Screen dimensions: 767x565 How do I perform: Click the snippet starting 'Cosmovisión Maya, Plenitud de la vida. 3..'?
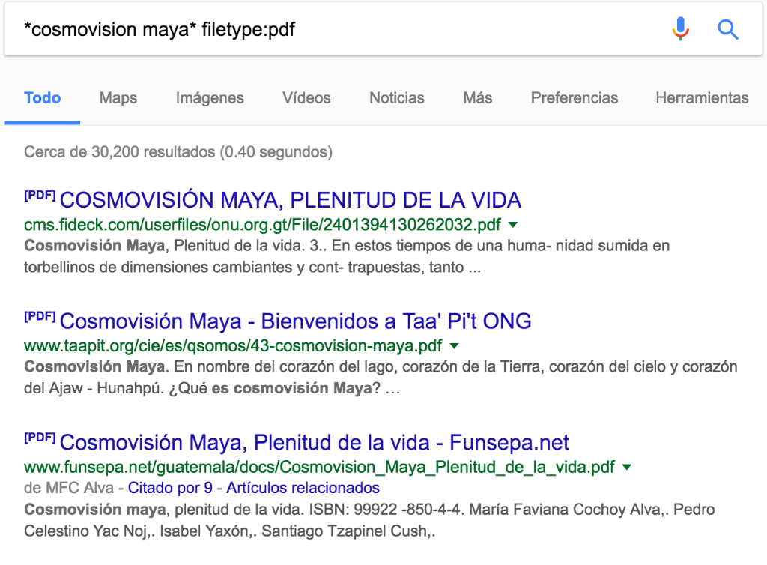pyautogui.click(x=347, y=256)
